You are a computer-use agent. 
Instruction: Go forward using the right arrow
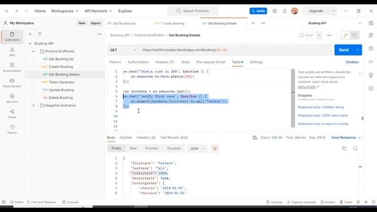26,11
